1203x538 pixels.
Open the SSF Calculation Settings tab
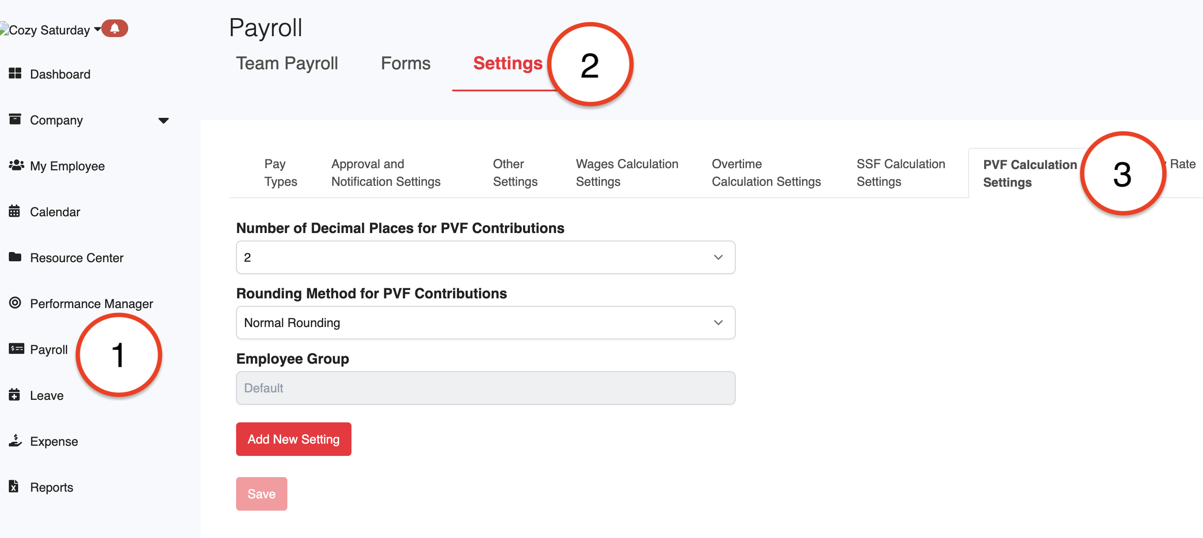[900, 173]
